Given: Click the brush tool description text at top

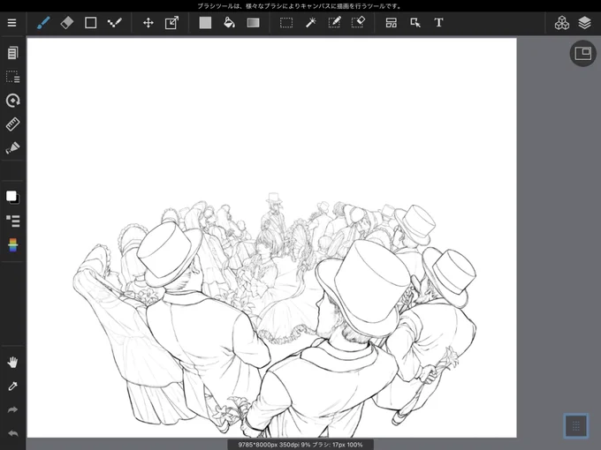Looking at the screenshot, I should [x=300, y=6].
